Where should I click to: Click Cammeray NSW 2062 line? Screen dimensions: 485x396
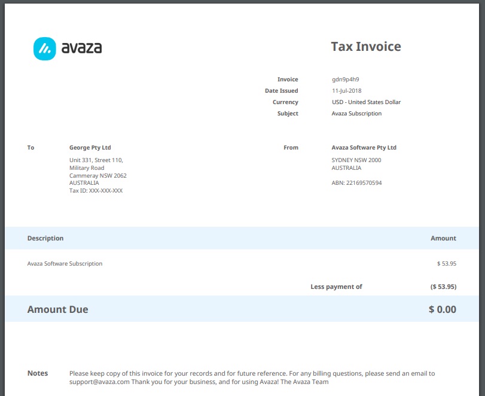tap(97, 175)
